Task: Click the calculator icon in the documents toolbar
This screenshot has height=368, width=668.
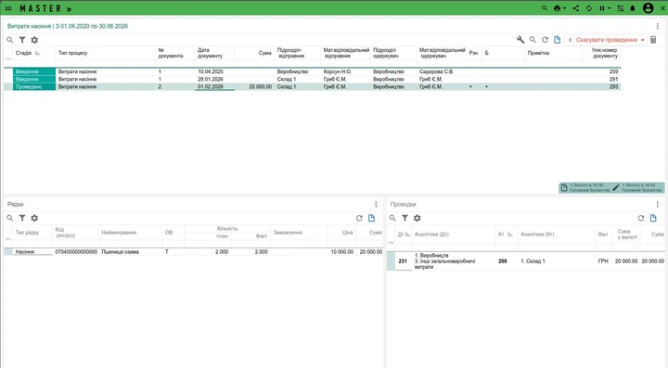Action: (x=653, y=40)
